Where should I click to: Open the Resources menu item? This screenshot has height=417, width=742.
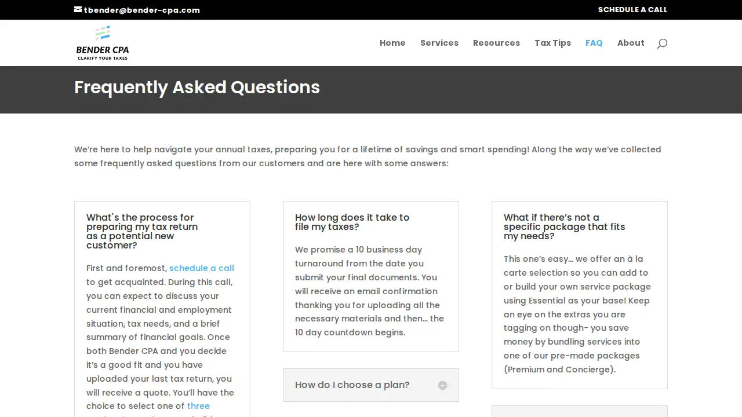(496, 43)
